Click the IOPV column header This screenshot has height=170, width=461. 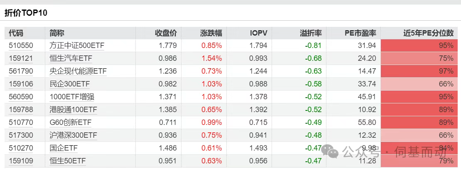(x=258, y=33)
